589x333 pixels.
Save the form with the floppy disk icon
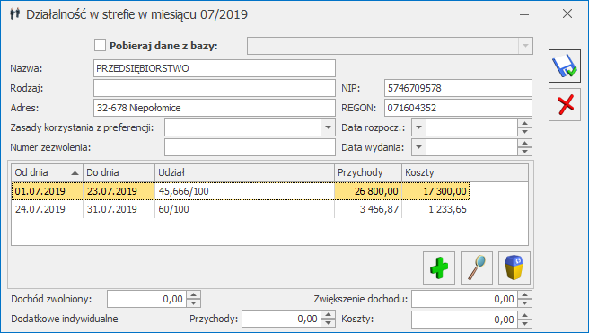tap(565, 66)
